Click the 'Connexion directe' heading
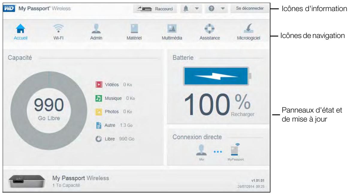Screen dimensions: 348x194 click(x=197, y=137)
